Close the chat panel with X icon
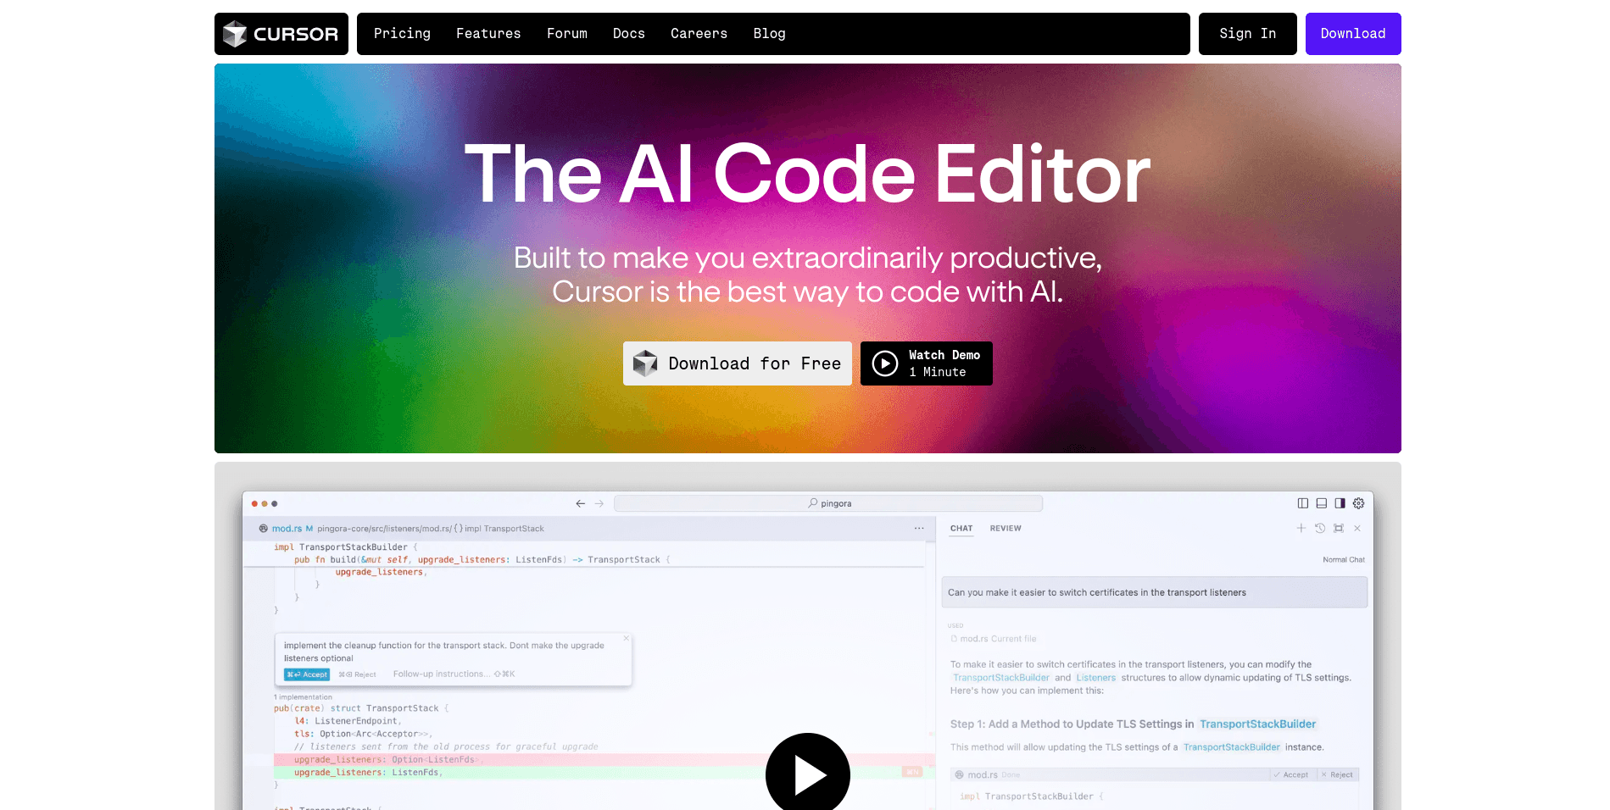The height and width of the screenshot is (810, 1610). coord(1357,528)
